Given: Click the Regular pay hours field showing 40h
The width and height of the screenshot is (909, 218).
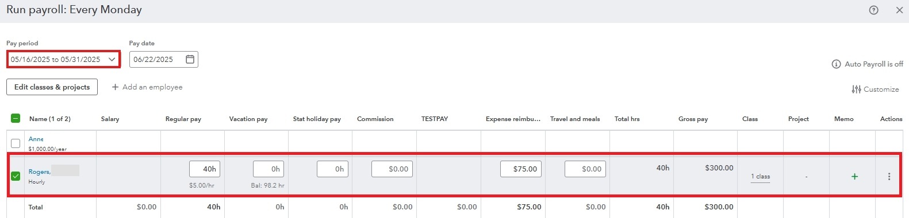Looking at the screenshot, I should [205, 169].
